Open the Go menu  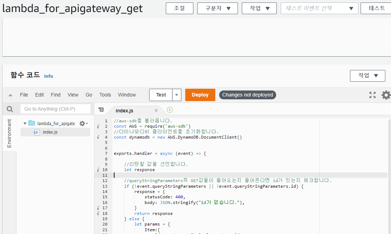click(x=89, y=95)
